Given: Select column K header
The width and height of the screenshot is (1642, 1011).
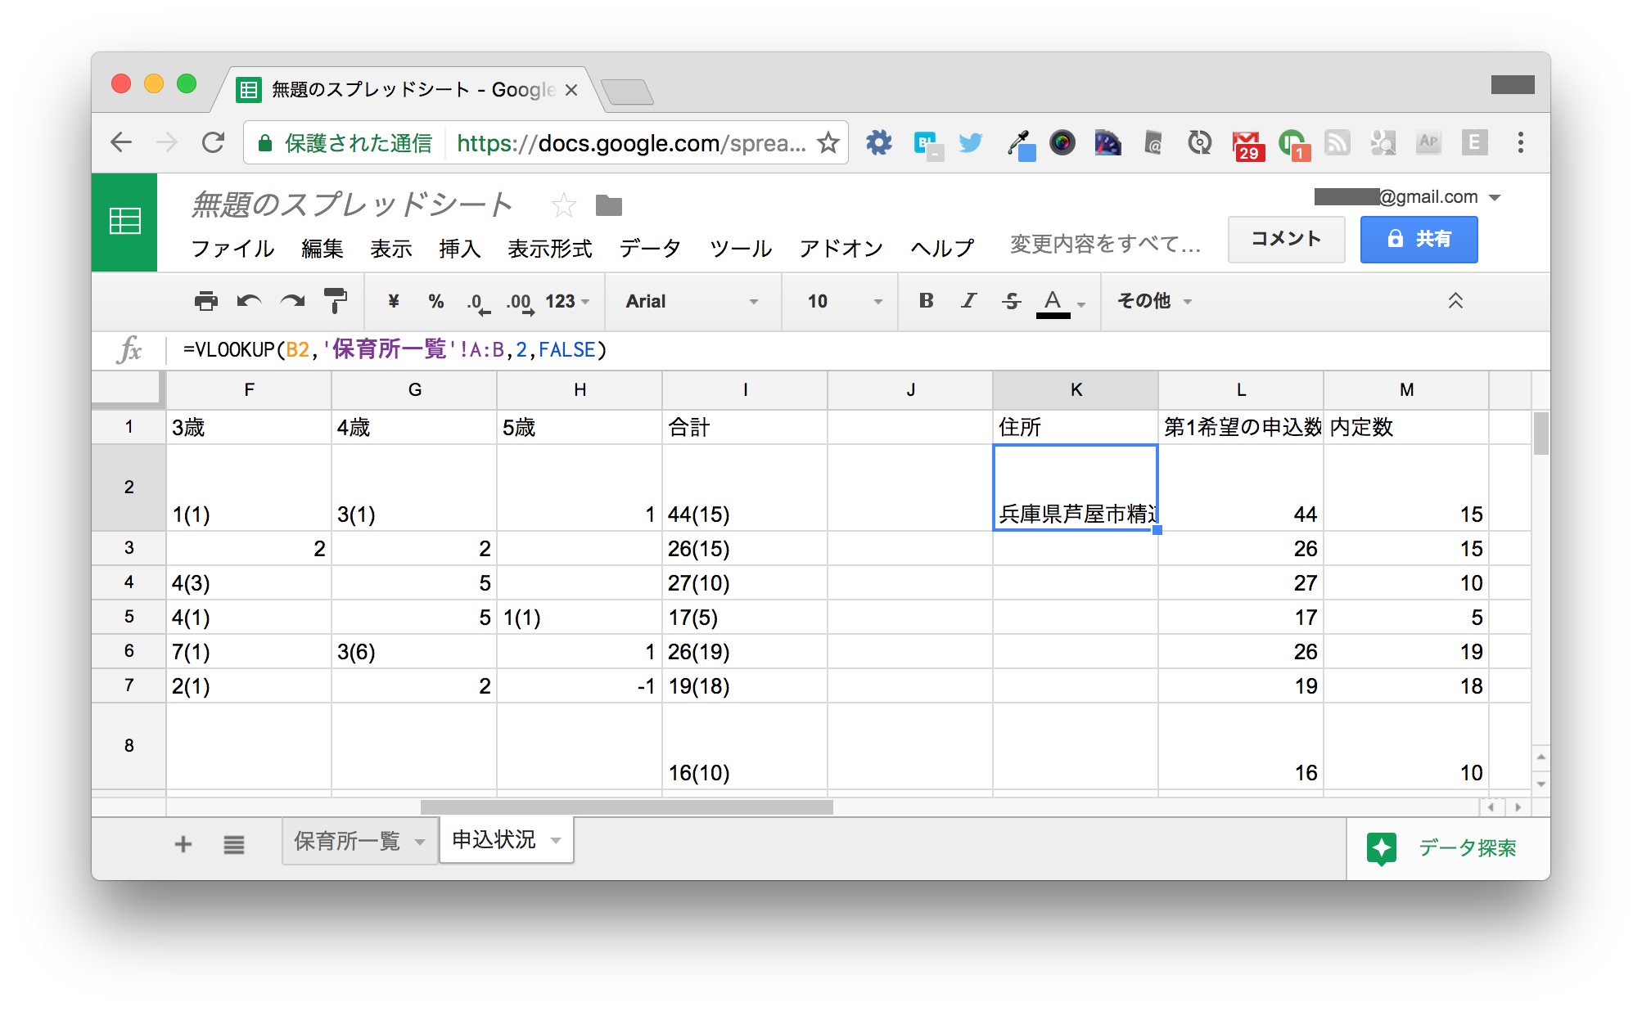Looking at the screenshot, I should coord(1076,390).
